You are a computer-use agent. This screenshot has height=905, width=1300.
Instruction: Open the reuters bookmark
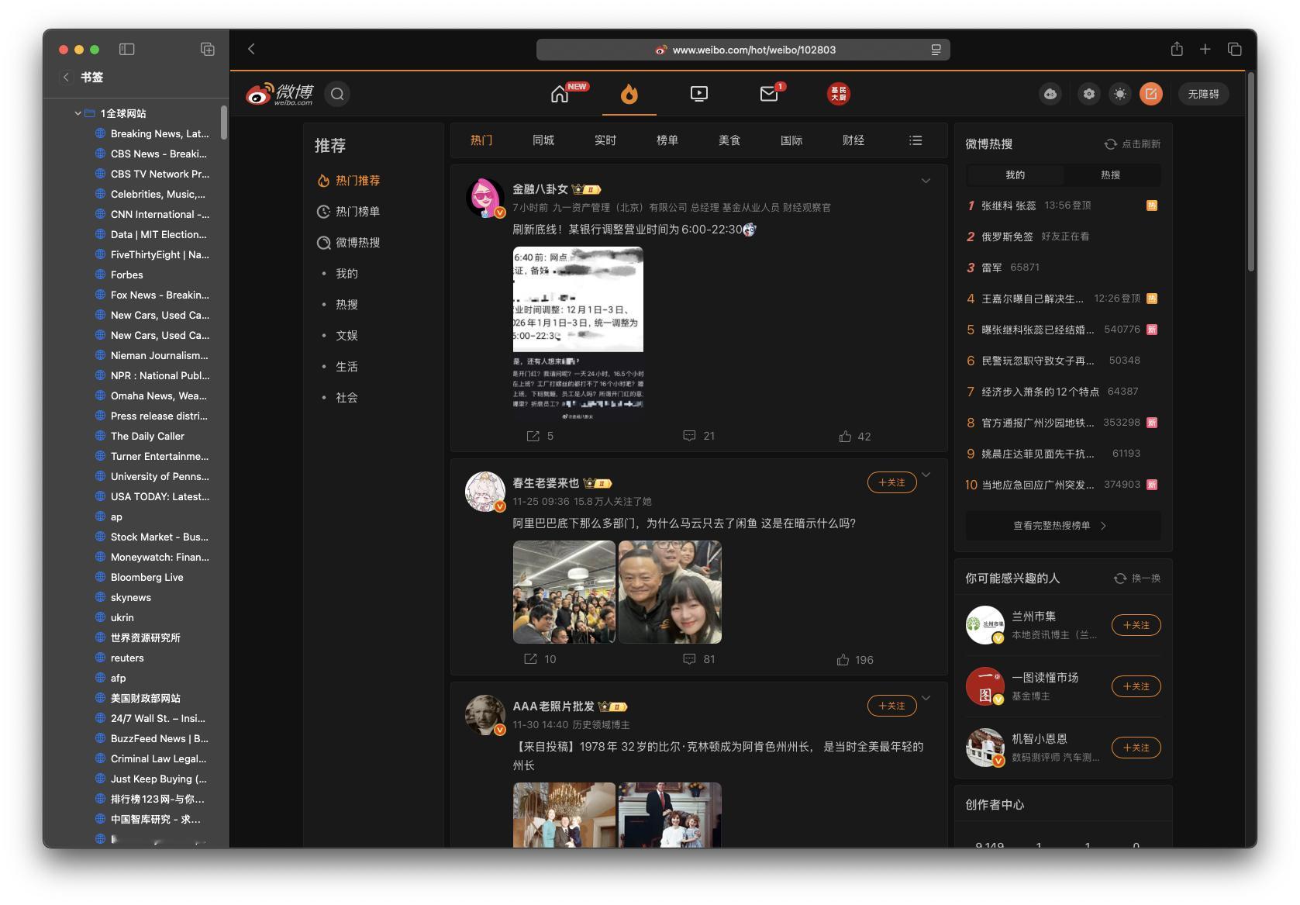(x=127, y=658)
